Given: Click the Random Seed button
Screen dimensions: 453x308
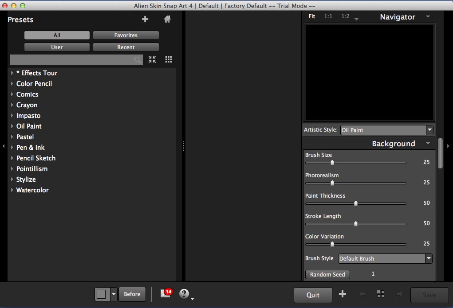Looking at the screenshot, I should [x=327, y=274].
